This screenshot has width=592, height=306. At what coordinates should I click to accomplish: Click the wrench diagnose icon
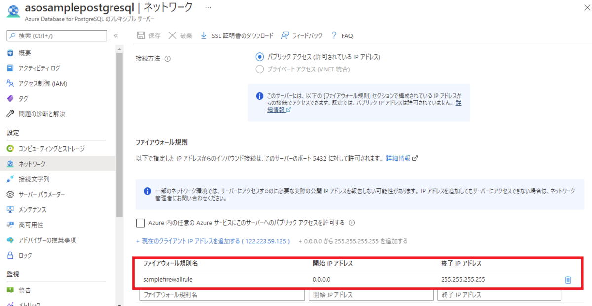(x=10, y=114)
